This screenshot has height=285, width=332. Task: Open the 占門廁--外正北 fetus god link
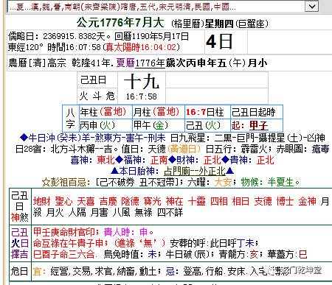(195, 171)
